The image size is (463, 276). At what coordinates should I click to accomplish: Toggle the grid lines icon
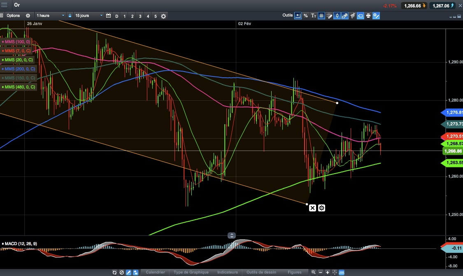pos(321,16)
